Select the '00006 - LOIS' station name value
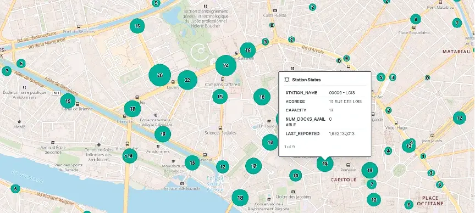 click(342, 93)
